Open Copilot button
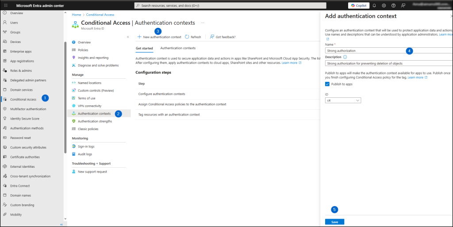Viewport: 453px width, 227px height. 358,5
